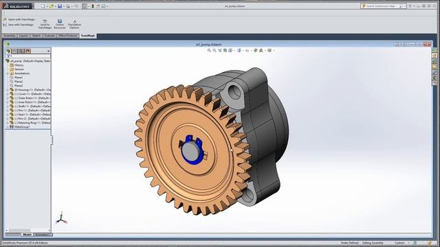Click the FeatureManager design tree tab icon
Viewport: 440px width, 247px height.
click(8, 51)
